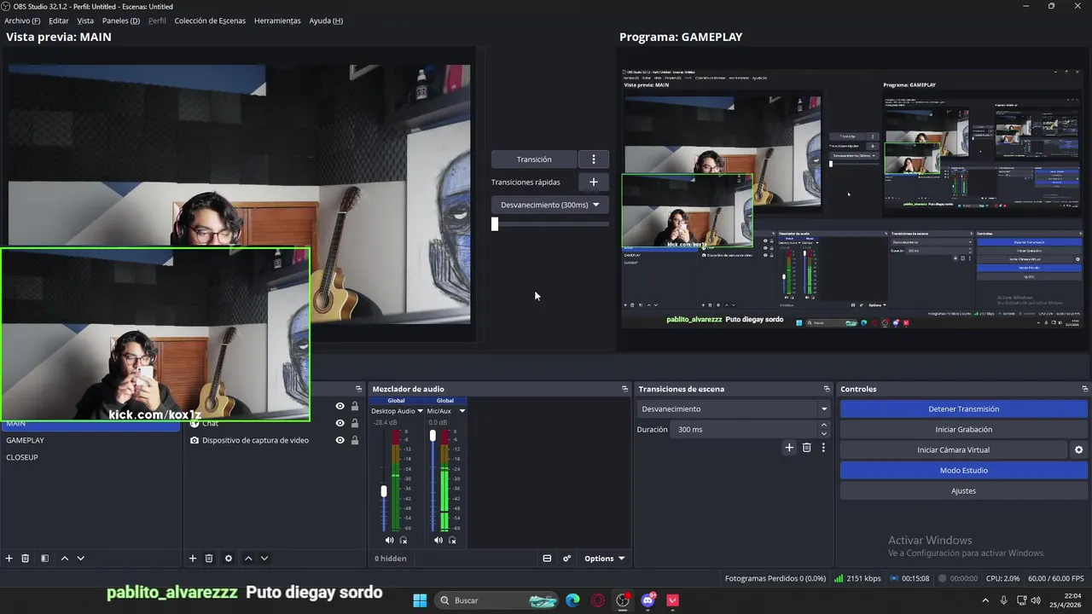This screenshot has height=614, width=1092.
Task: Open scene filters icon in Scenes toolbar
Action: 44,559
